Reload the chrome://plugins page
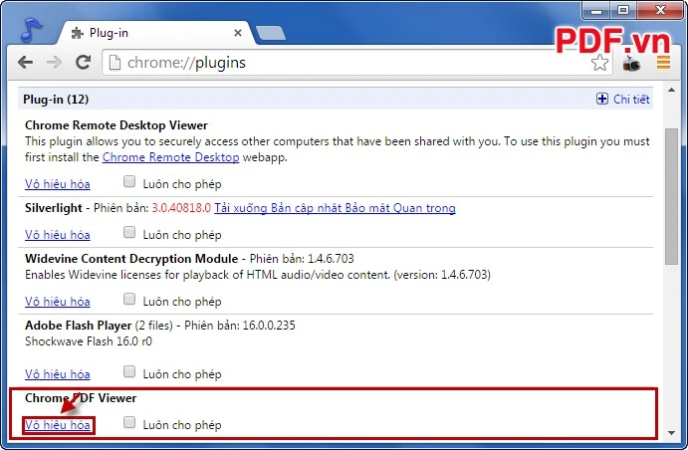 [x=83, y=63]
